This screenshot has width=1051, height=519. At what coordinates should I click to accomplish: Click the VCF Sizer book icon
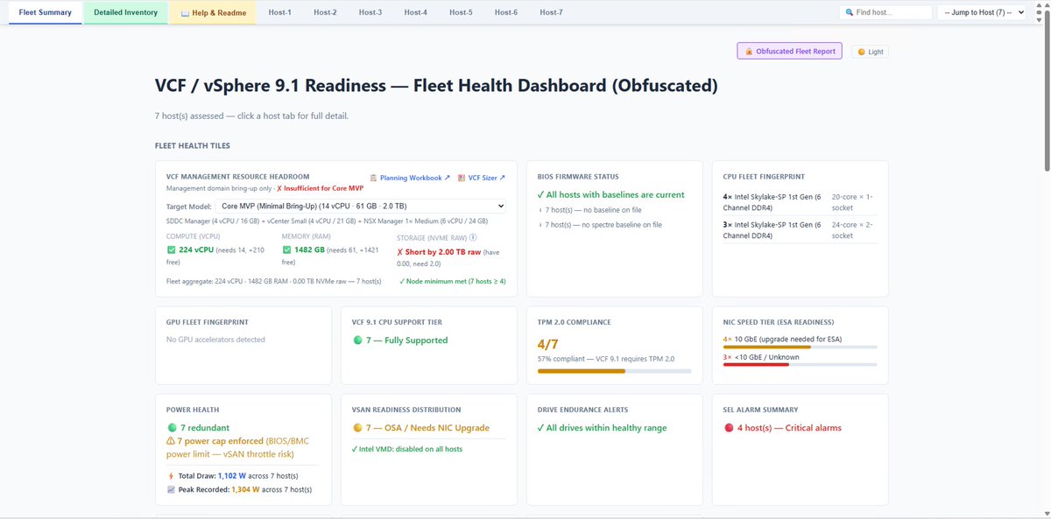click(462, 178)
